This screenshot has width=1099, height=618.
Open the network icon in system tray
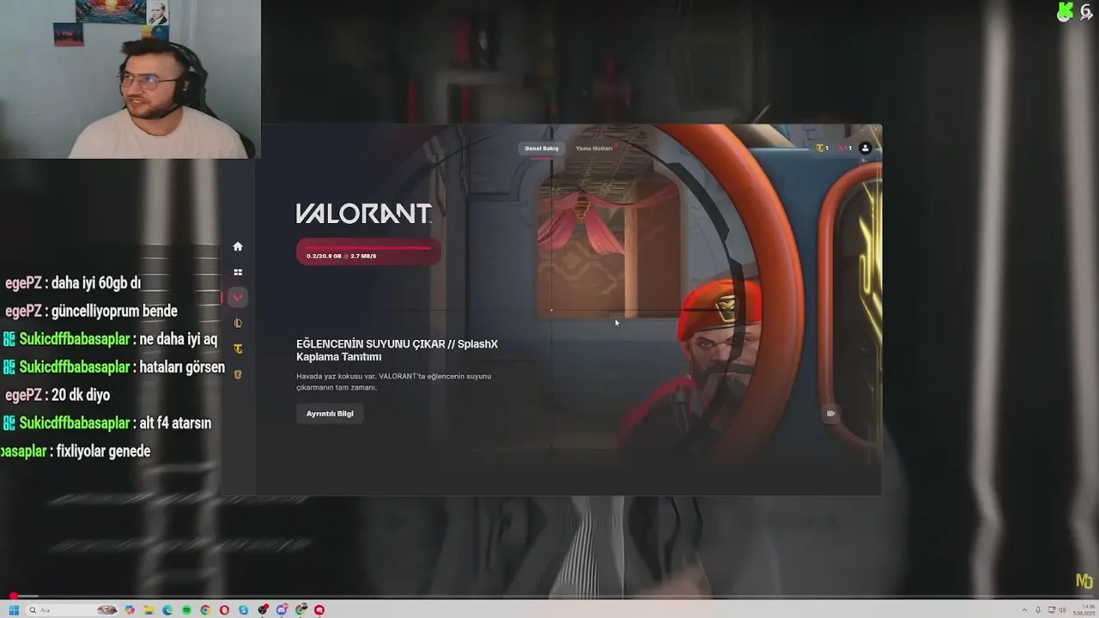[1052, 610]
